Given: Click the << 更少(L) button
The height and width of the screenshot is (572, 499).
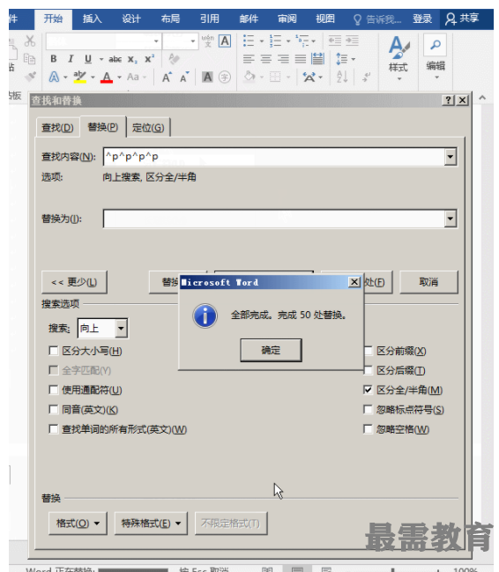Looking at the screenshot, I should (x=74, y=282).
